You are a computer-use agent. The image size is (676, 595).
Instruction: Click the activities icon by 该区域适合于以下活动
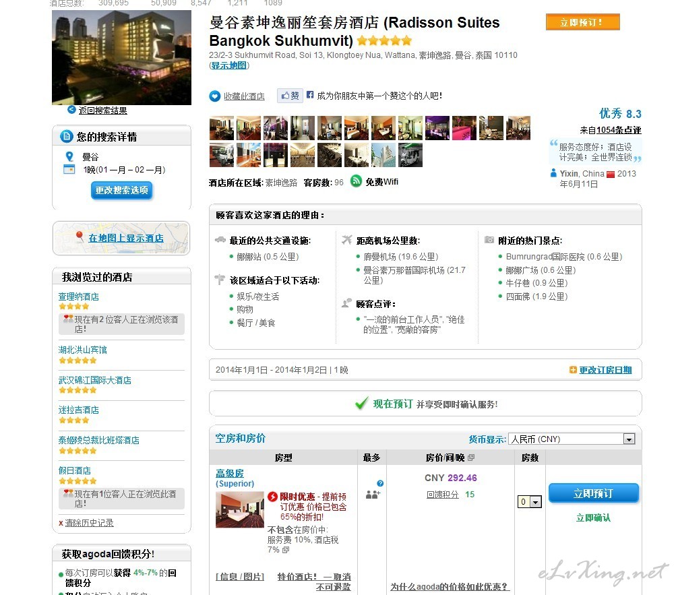[220, 280]
